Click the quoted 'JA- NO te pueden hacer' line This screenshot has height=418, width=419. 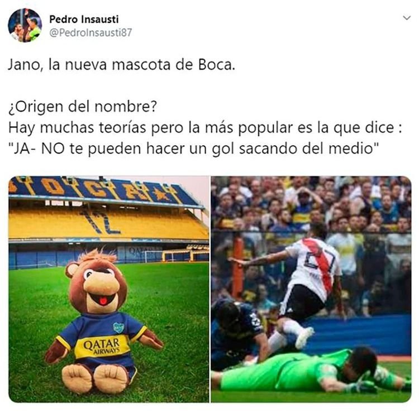click(x=193, y=148)
